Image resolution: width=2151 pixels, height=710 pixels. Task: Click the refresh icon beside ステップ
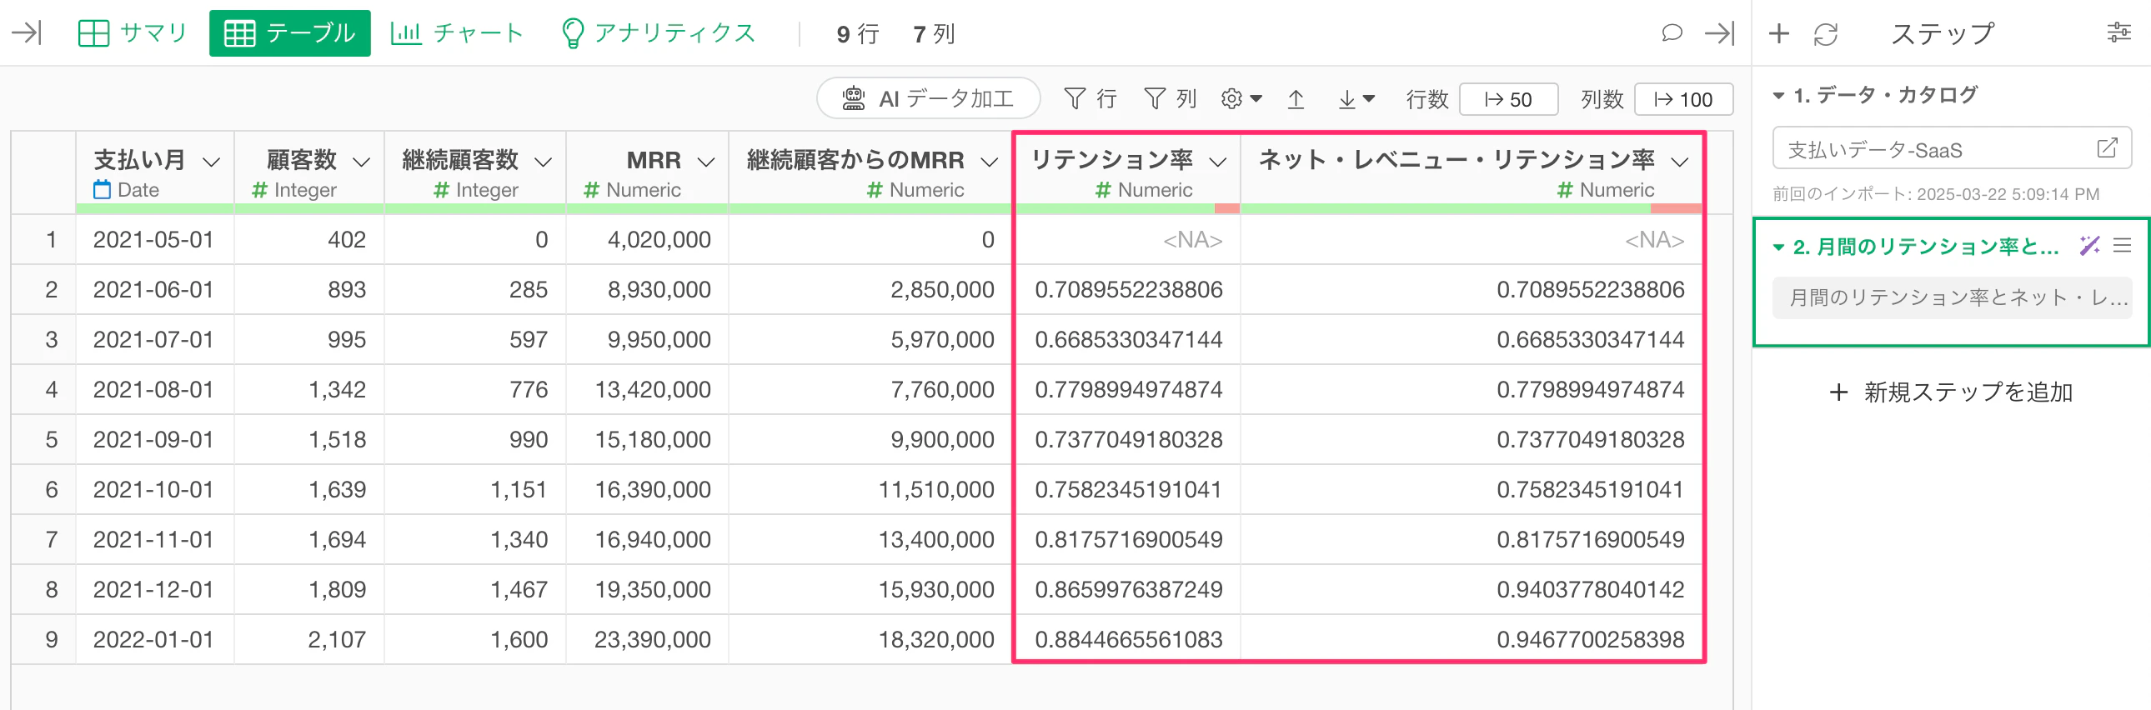(1825, 34)
